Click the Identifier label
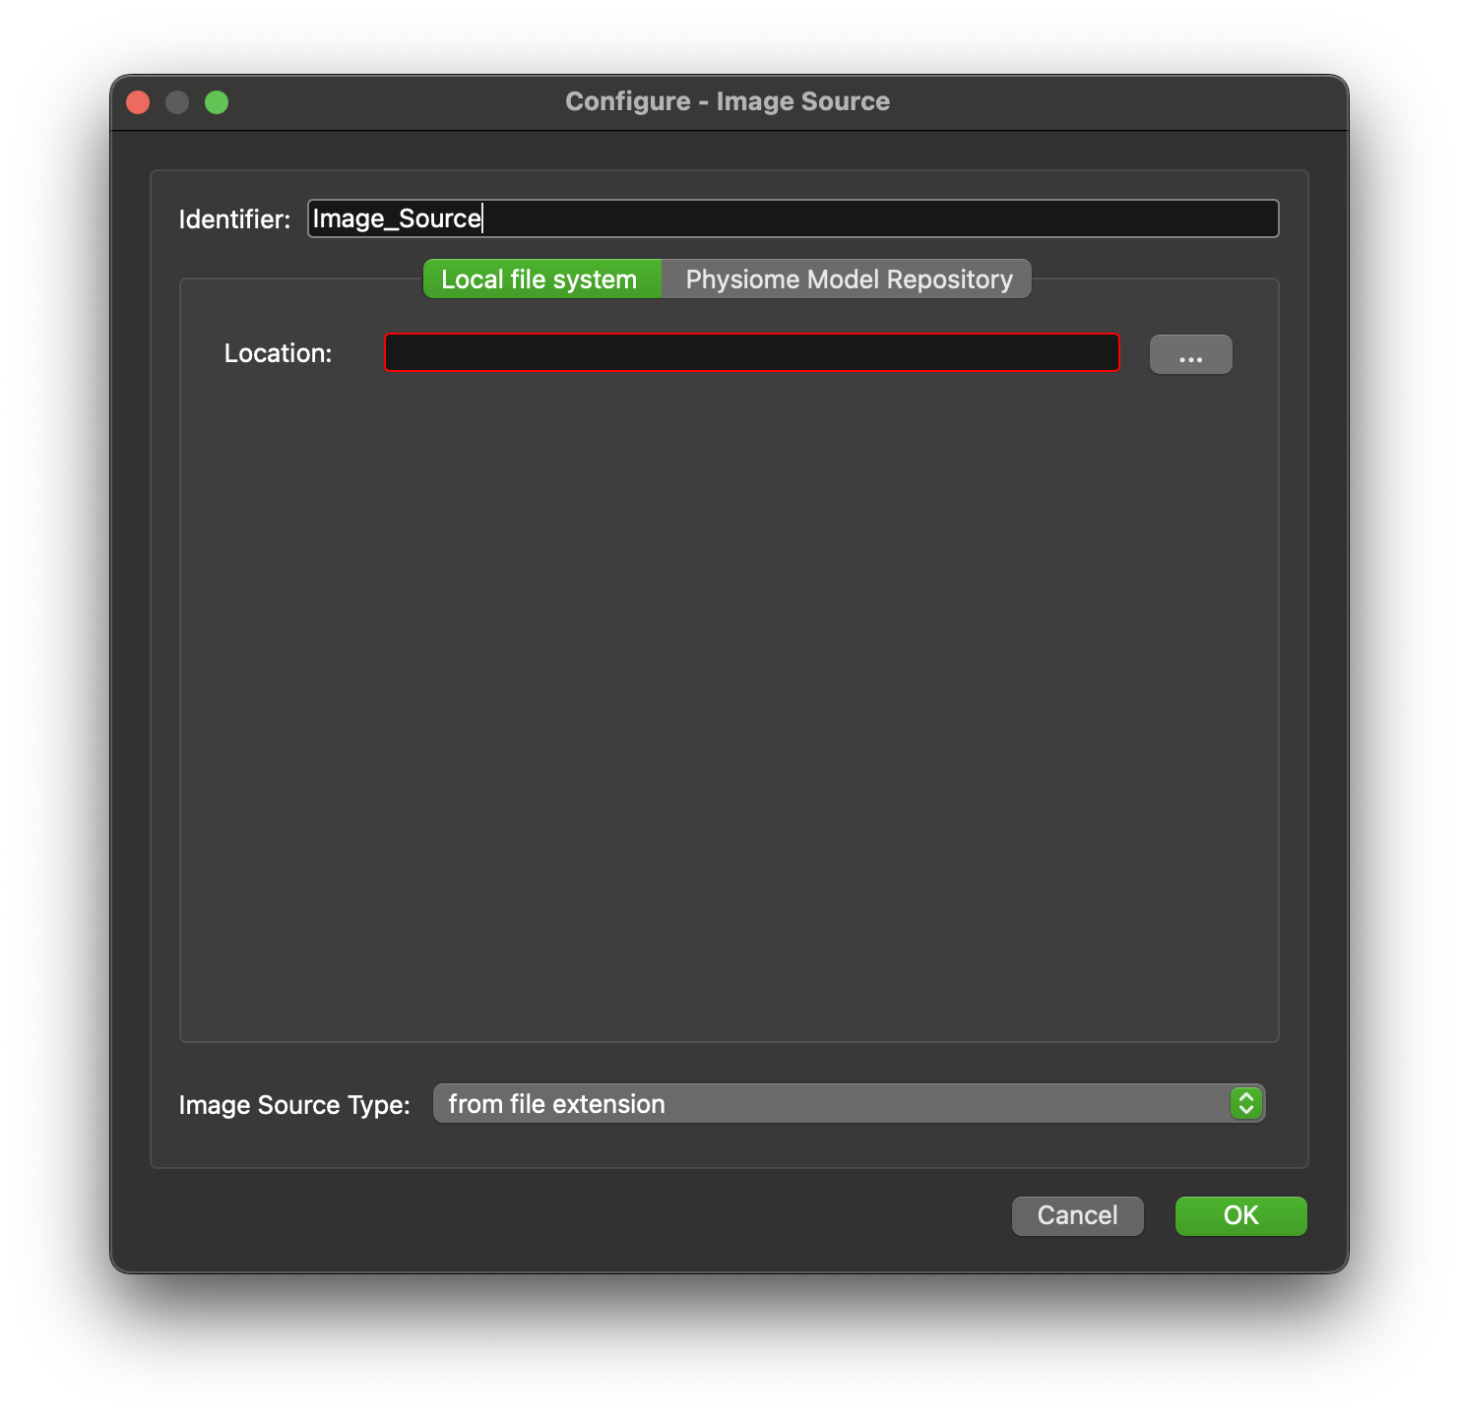Image resolution: width=1459 pixels, height=1419 pixels. [x=234, y=219]
